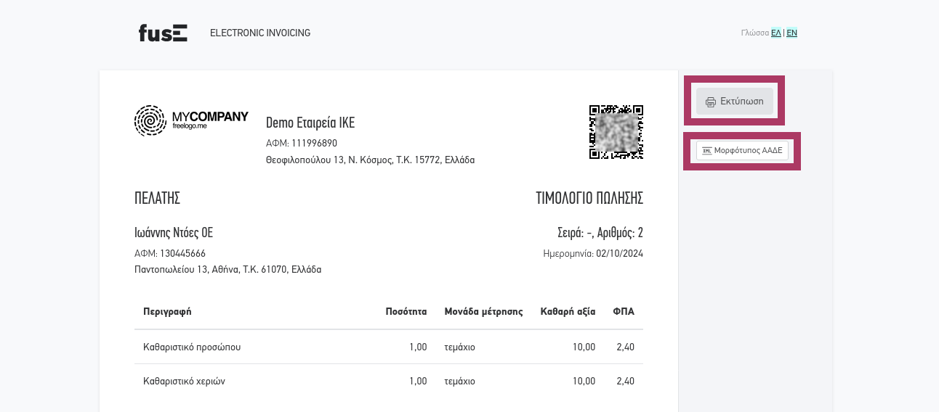Click the Μονάδα μέτρησης column header

pos(484,312)
